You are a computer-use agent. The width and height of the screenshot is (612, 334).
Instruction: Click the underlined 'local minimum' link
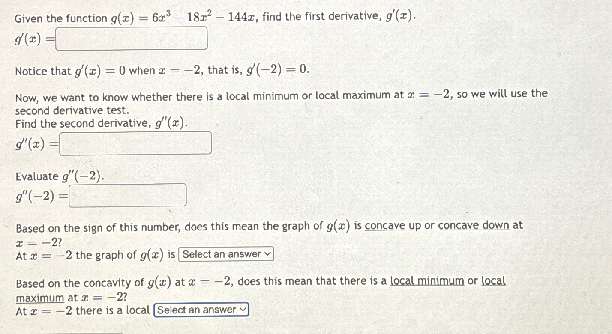tap(426, 281)
